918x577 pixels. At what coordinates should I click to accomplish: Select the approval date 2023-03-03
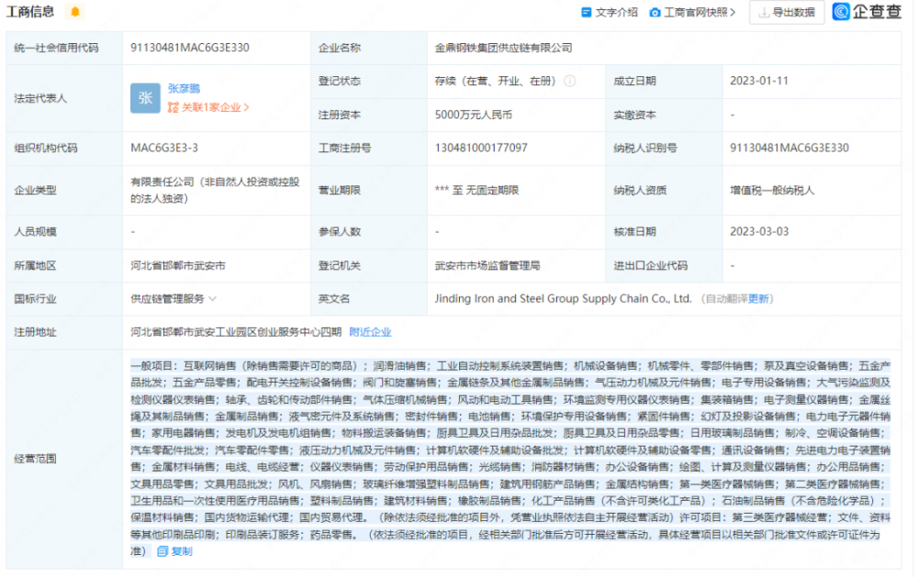(x=759, y=232)
